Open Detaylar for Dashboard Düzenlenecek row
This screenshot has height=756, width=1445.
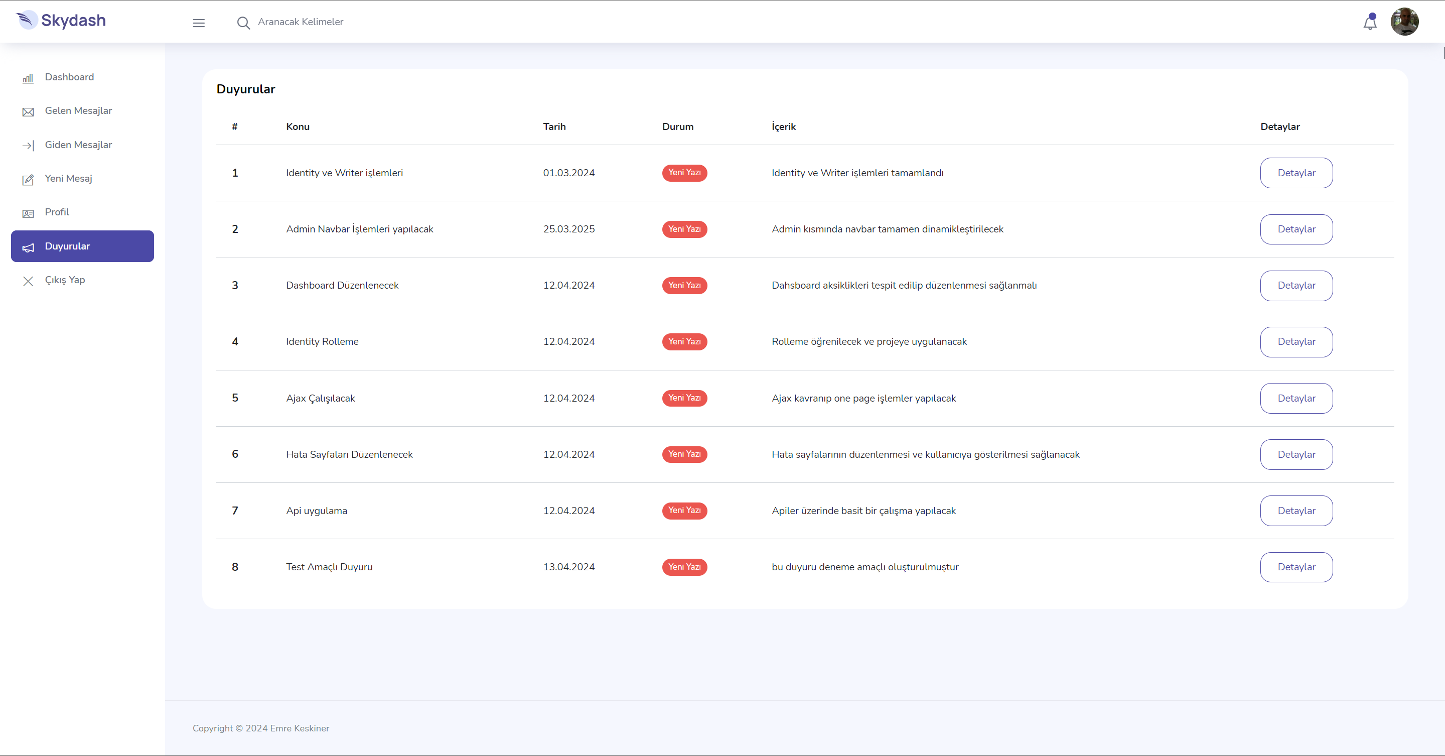[1296, 285]
